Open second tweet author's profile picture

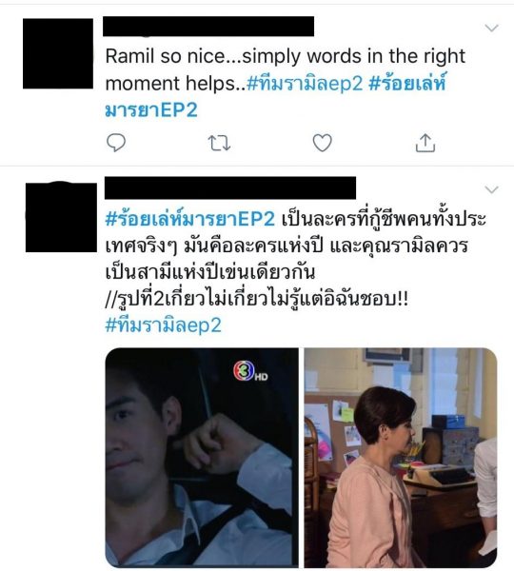[x=61, y=217]
